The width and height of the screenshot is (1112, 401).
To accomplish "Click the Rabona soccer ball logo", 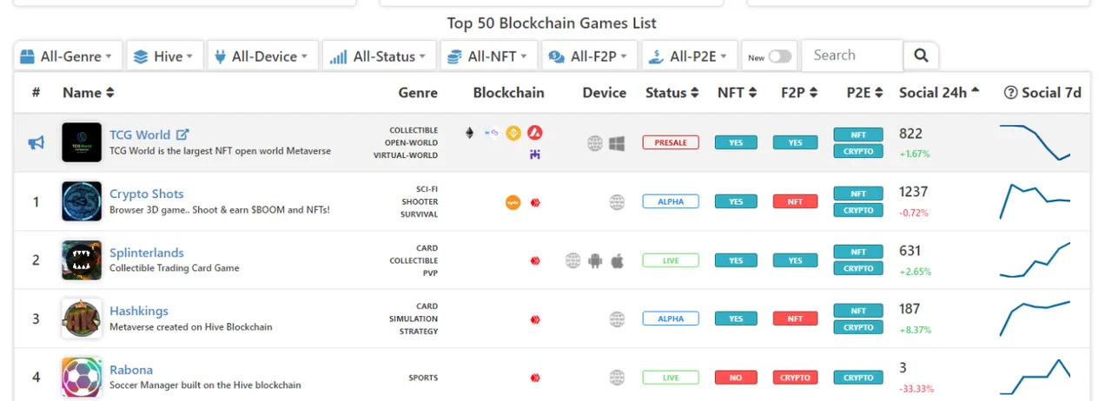I will [82, 378].
